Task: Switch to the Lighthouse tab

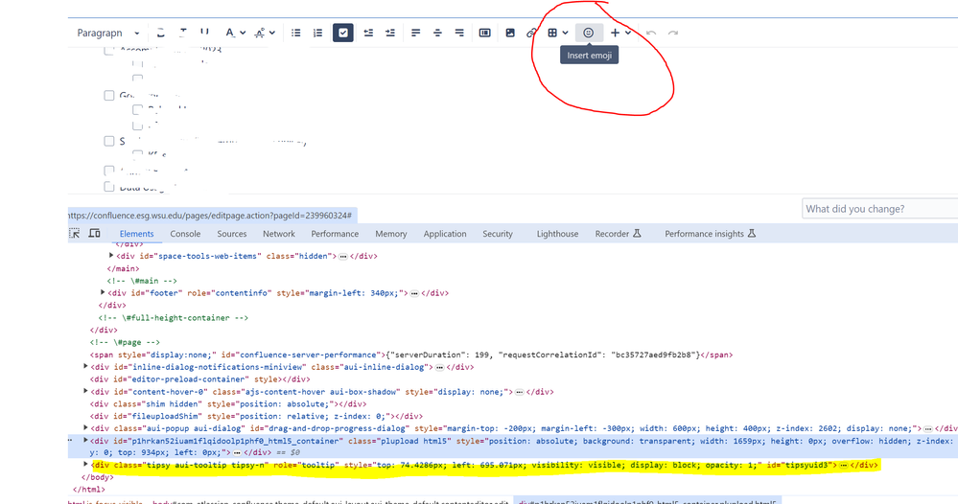Action: 557,234
